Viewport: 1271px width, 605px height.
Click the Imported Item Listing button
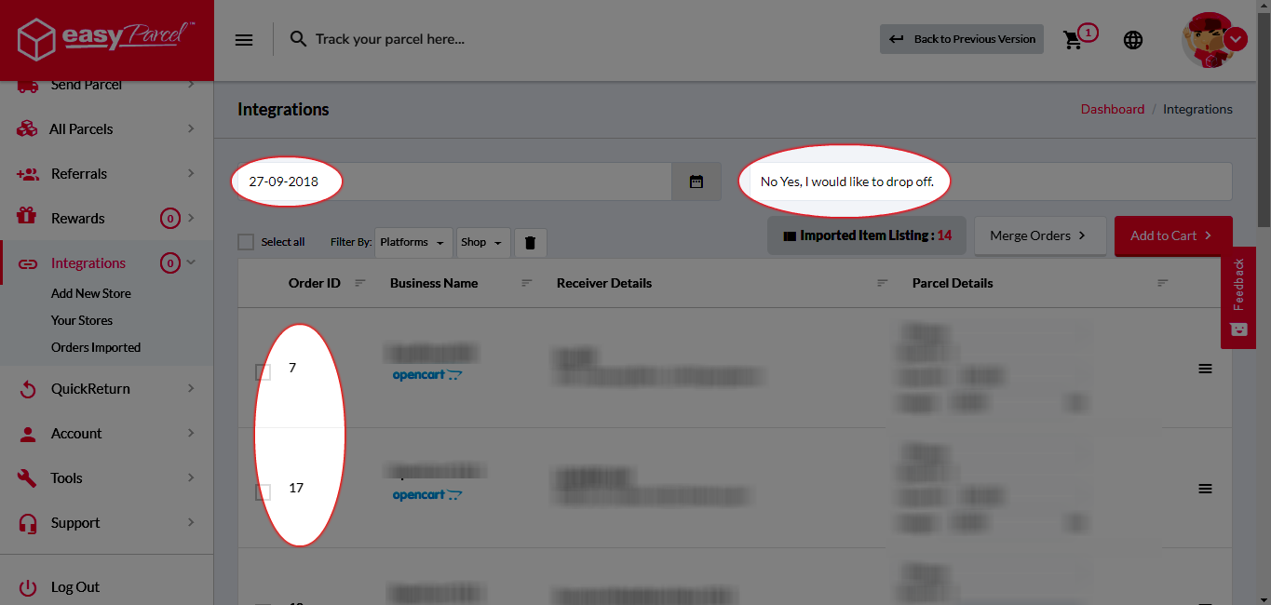tap(868, 235)
